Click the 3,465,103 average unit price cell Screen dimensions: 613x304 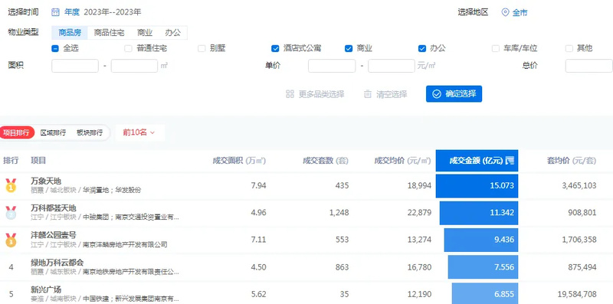pyautogui.click(x=579, y=185)
